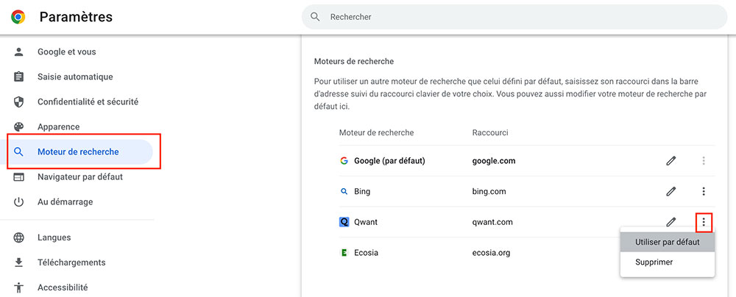Click the Ecosia engine icon
Image resolution: width=736 pixels, height=297 pixels.
[344, 252]
